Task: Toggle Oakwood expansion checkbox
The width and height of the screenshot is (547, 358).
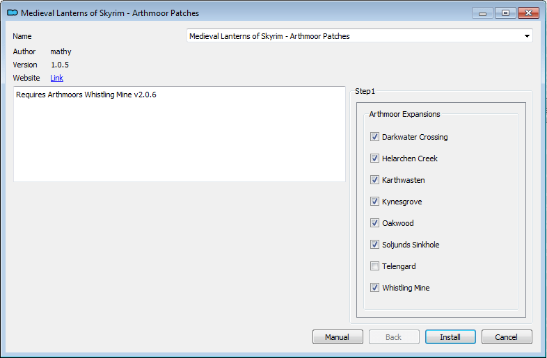Action: click(374, 222)
